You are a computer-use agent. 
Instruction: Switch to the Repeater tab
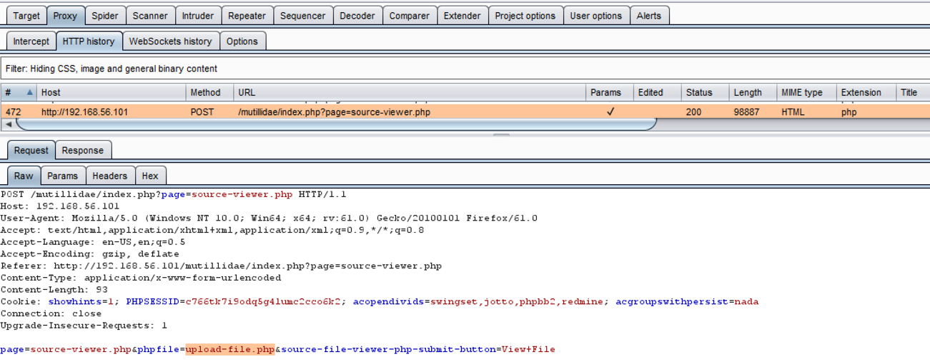coord(247,16)
